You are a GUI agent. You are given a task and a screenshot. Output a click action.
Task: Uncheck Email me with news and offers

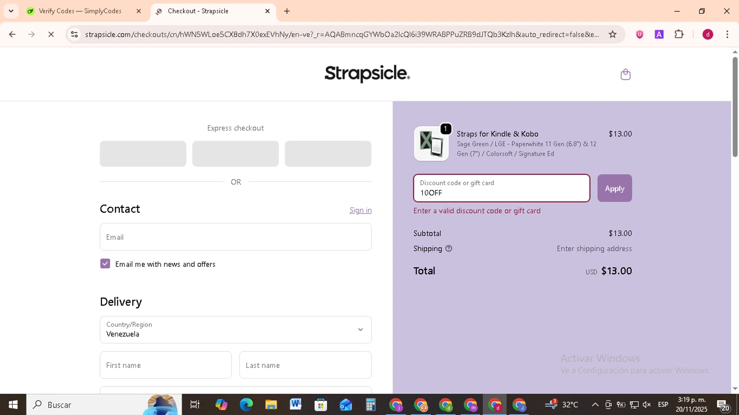pyautogui.click(x=105, y=264)
